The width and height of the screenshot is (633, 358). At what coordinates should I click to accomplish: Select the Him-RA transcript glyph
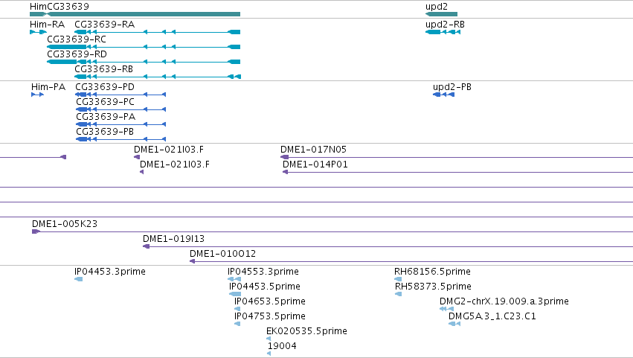[39, 32]
